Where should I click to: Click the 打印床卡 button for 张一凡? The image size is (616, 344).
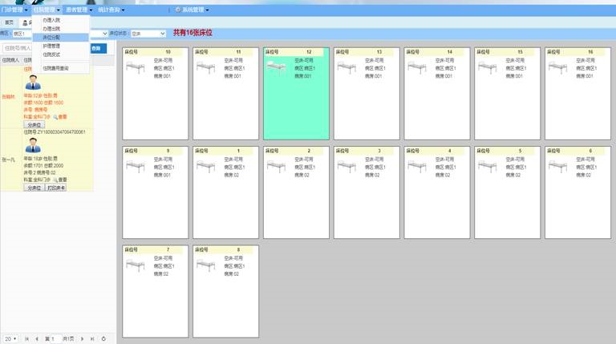[56, 188]
